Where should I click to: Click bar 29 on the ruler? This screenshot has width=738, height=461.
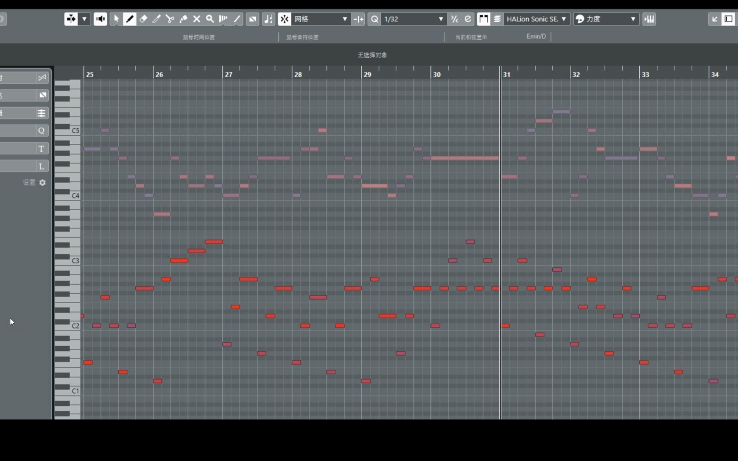(367, 74)
